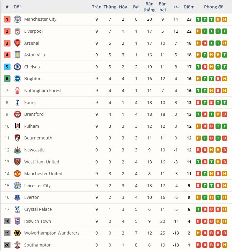Click the Everton club crest icon
The image size is (232, 251).
click(x=17, y=197)
